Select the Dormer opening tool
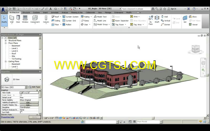This screenshot has width=210, height=131. [x=166, y=24]
